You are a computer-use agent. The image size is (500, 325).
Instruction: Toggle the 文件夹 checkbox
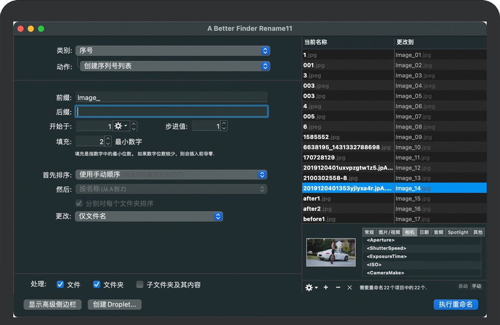(96, 285)
